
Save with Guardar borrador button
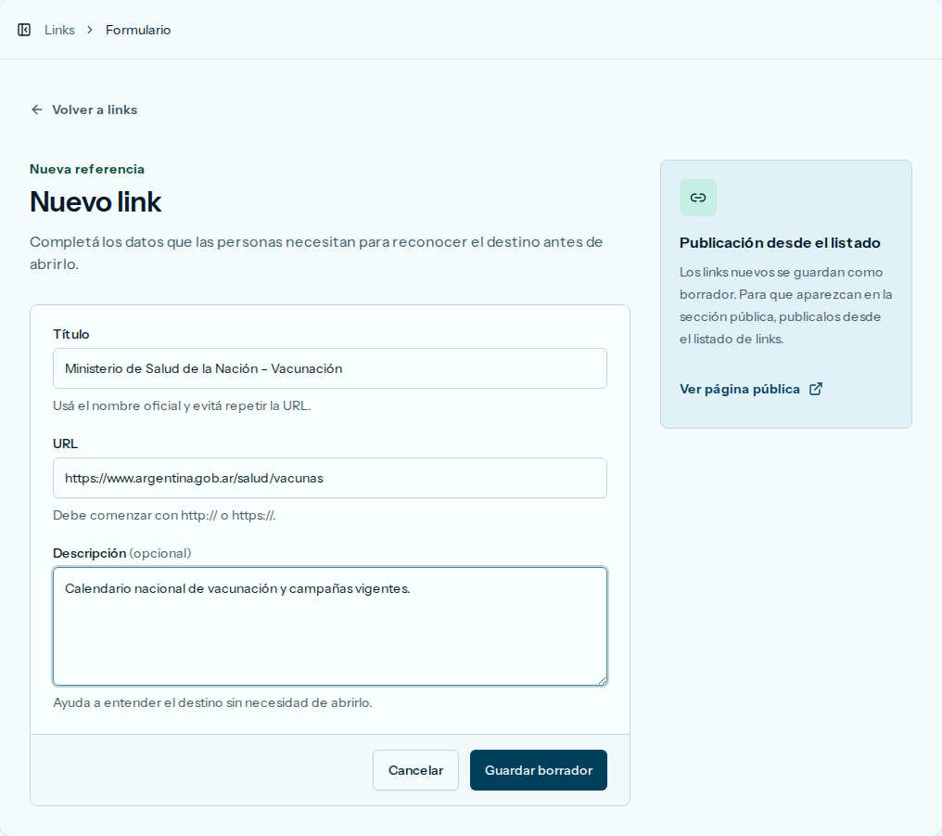point(539,770)
